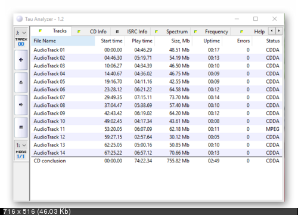This screenshot has height=215, width=298.
Task: Click the MODE 1/1 indicator
Action: 21,155
